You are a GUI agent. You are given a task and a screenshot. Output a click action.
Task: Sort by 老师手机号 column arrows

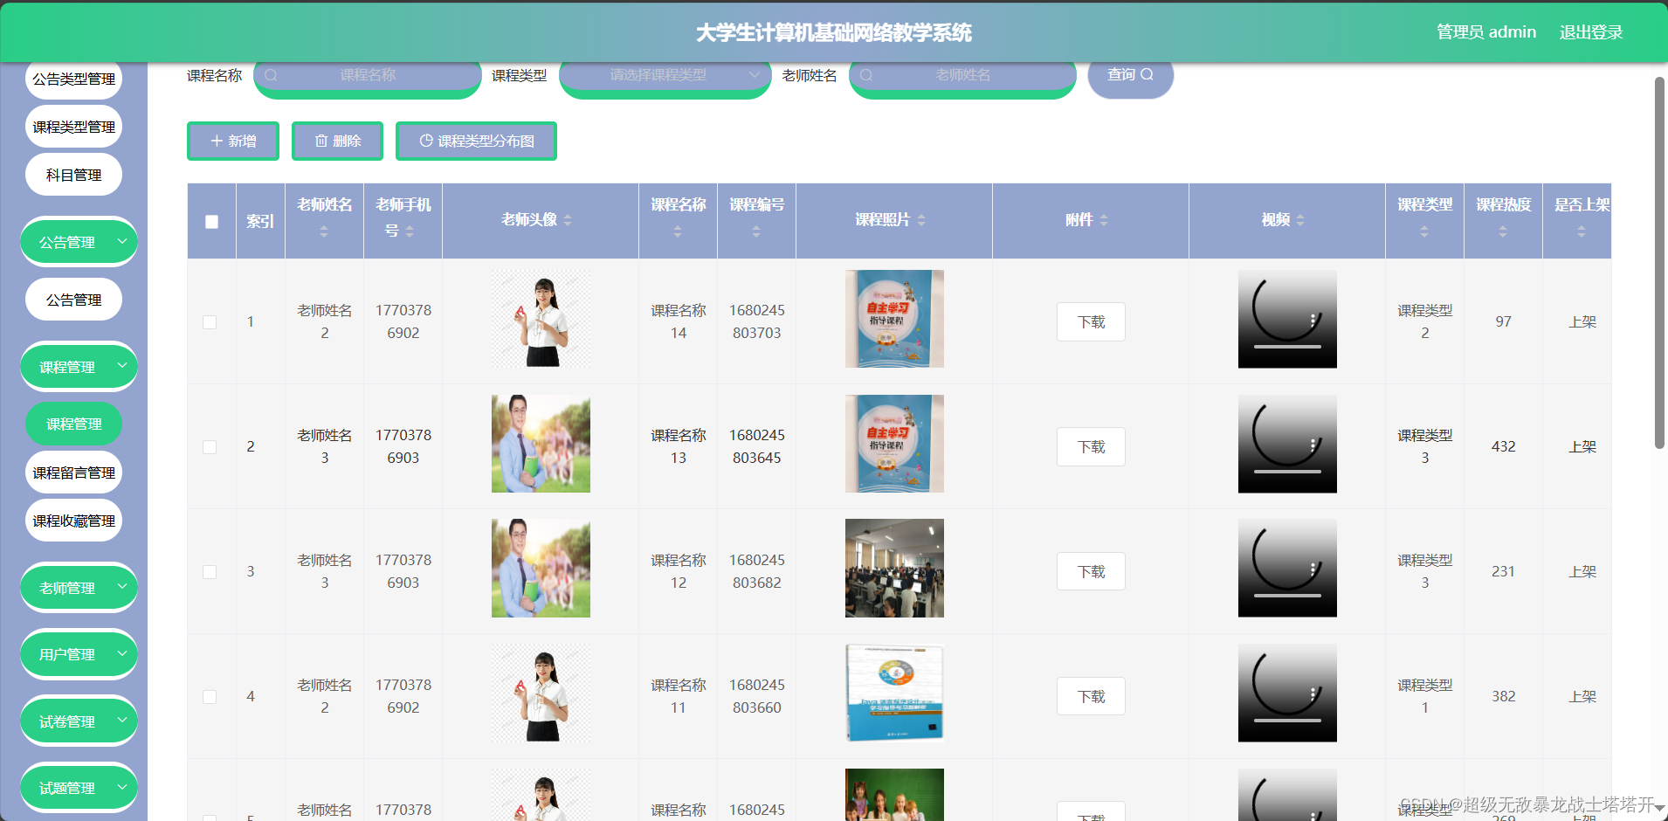(410, 231)
